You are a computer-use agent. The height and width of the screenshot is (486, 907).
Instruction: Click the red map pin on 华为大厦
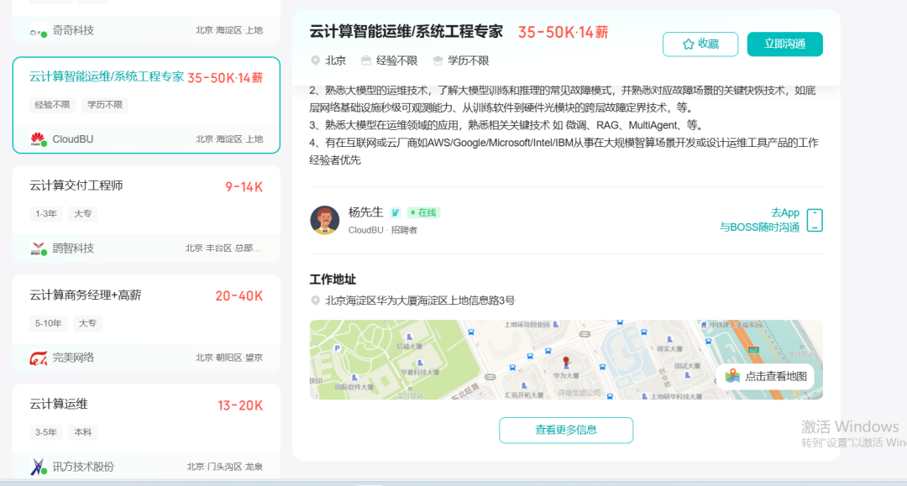566,363
